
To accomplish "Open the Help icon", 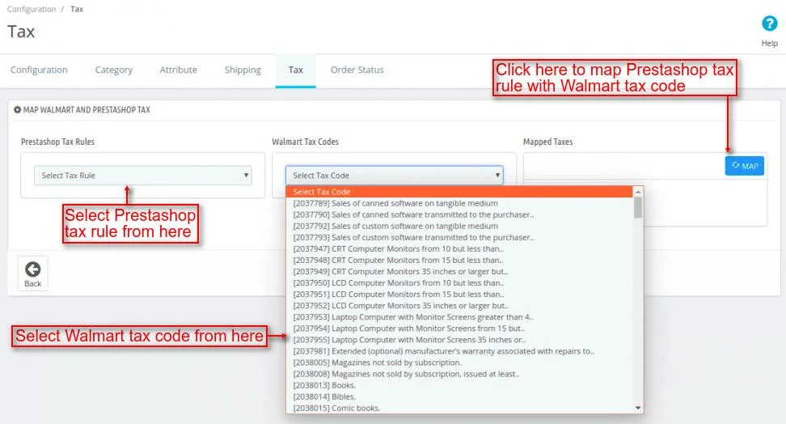I will (x=769, y=23).
